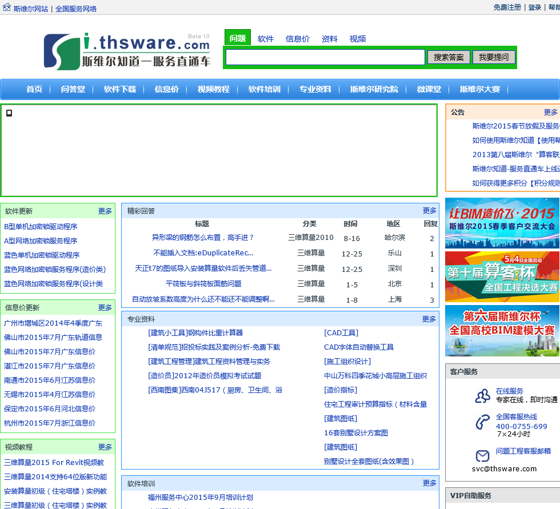The image size is (560, 509).
Task: Click the broken image icon in the banner
Action: coord(9,113)
